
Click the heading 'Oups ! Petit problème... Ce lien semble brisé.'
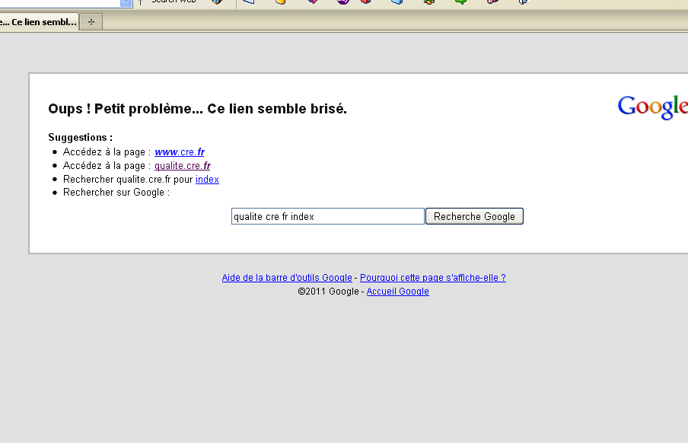tap(197, 108)
